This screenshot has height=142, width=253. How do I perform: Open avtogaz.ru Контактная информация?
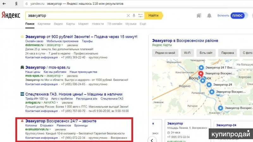(x=41, y=111)
